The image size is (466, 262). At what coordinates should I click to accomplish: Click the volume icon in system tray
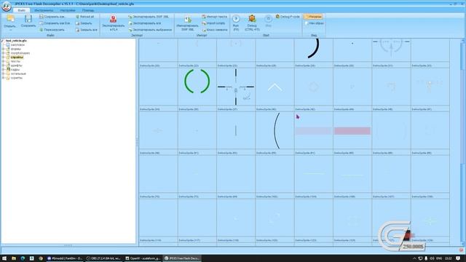click(x=432, y=258)
